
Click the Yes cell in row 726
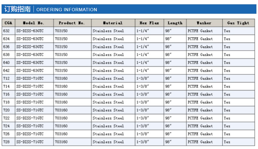pyautogui.click(x=239, y=134)
